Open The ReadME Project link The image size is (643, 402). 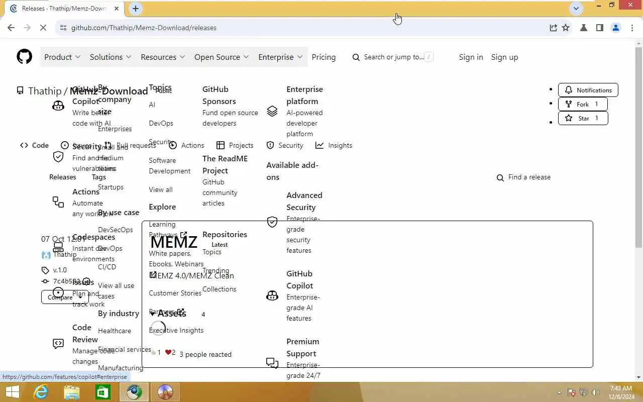[x=225, y=164]
